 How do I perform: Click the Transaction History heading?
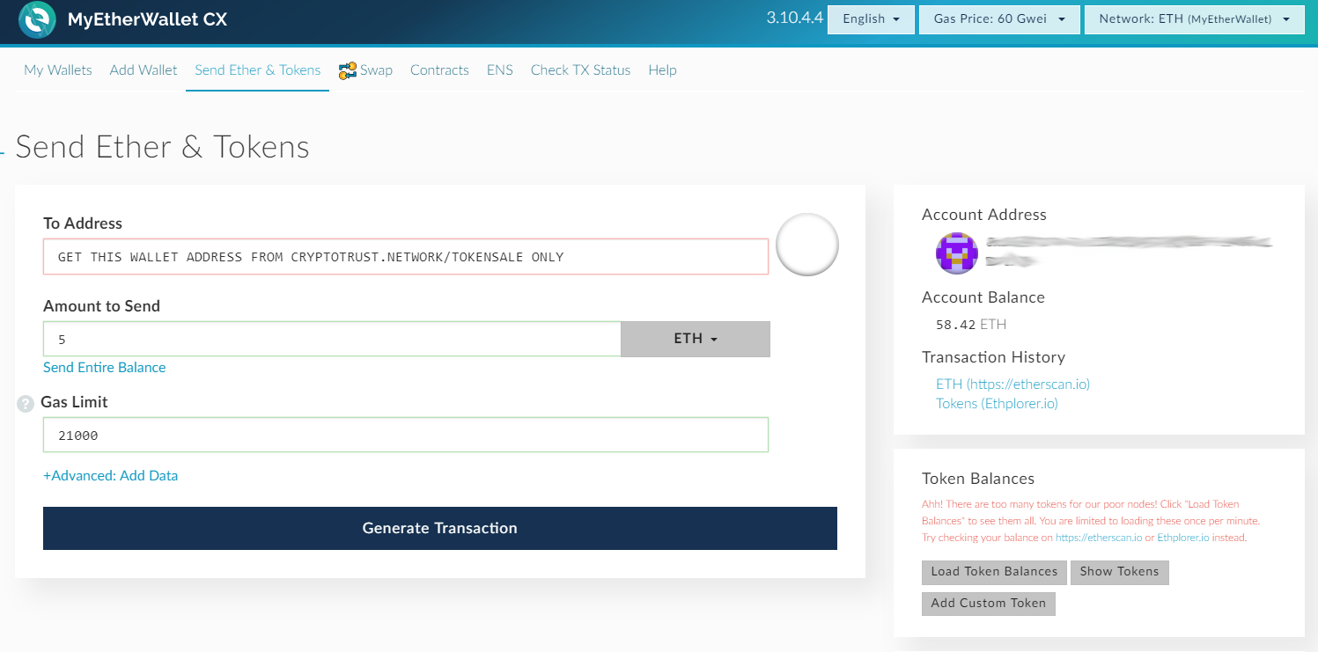pos(993,357)
